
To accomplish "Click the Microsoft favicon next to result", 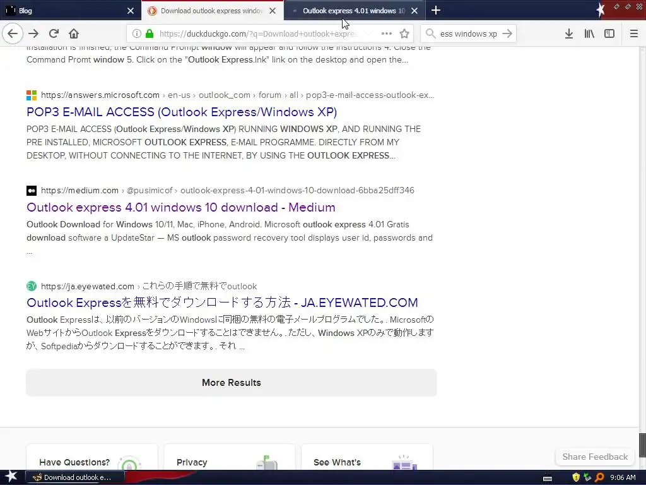I will point(32,95).
